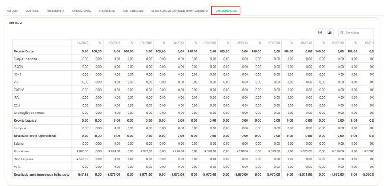This screenshot has width=386, height=186.
Task: Select the OPERACIONAL tab
Action: pyautogui.click(x=81, y=11)
